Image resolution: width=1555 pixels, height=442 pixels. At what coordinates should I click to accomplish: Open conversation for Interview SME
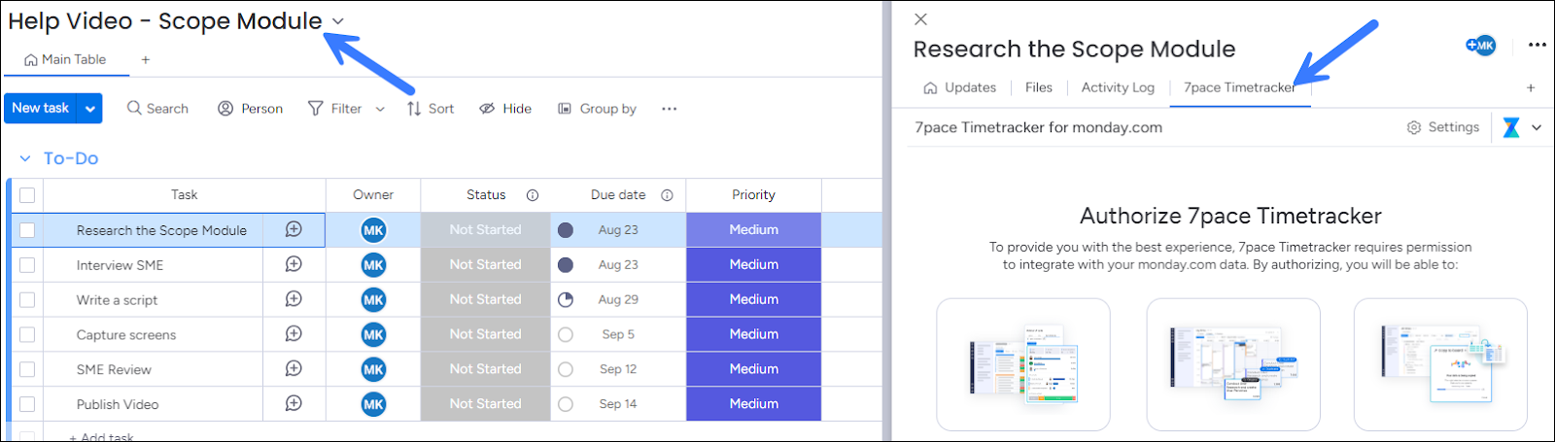click(294, 264)
